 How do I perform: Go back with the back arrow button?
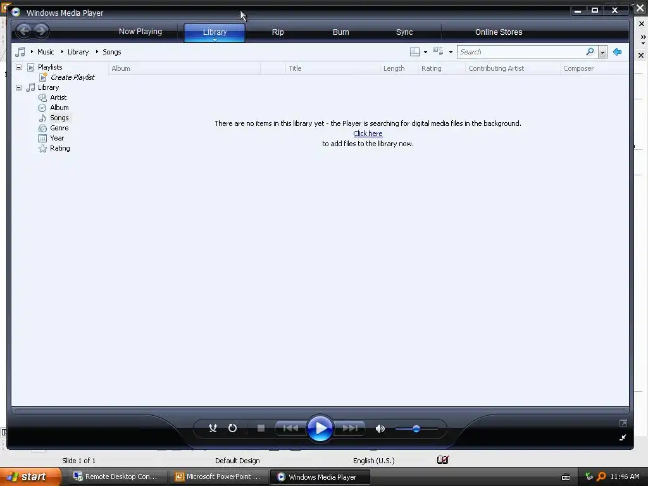[x=24, y=30]
